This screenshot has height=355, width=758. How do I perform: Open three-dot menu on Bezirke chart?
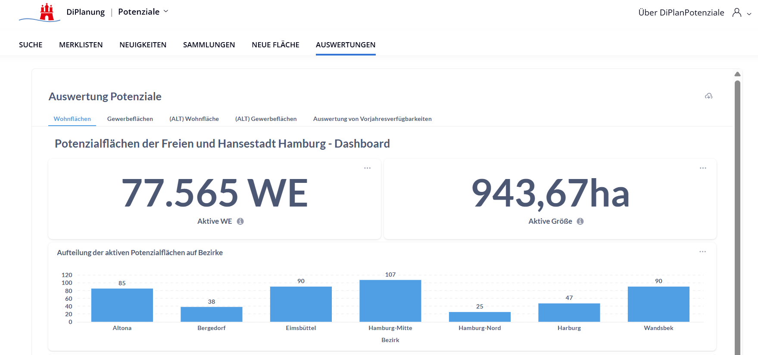coord(702,252)
